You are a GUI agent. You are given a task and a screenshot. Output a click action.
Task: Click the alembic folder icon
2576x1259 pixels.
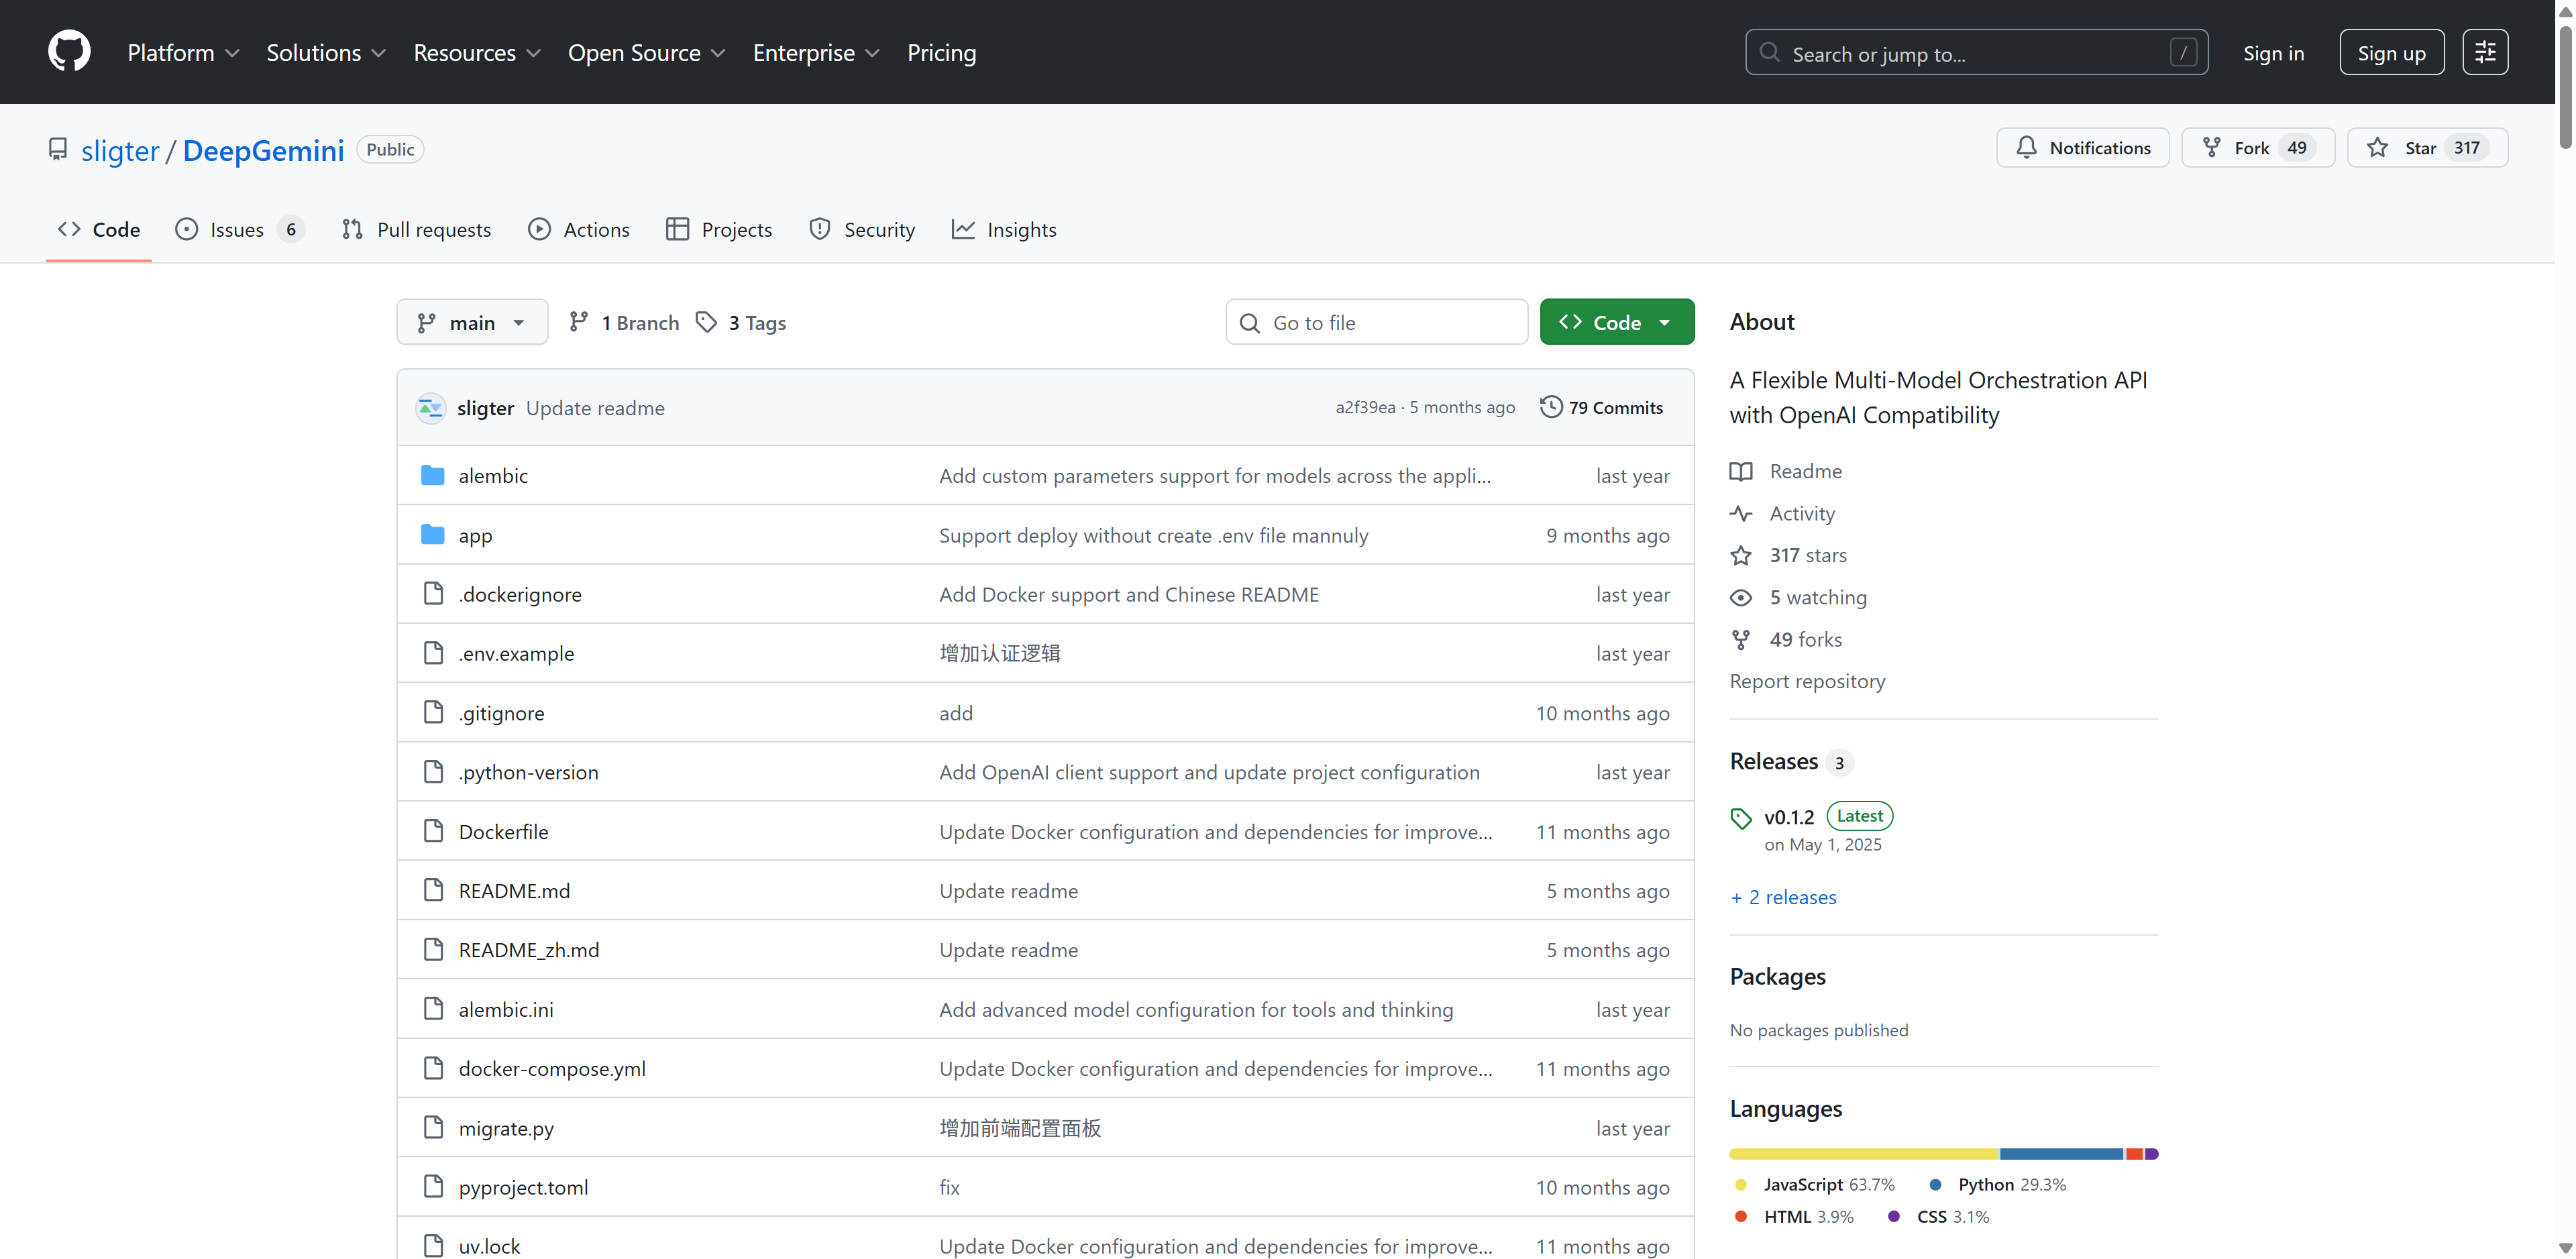coord(432,475)
